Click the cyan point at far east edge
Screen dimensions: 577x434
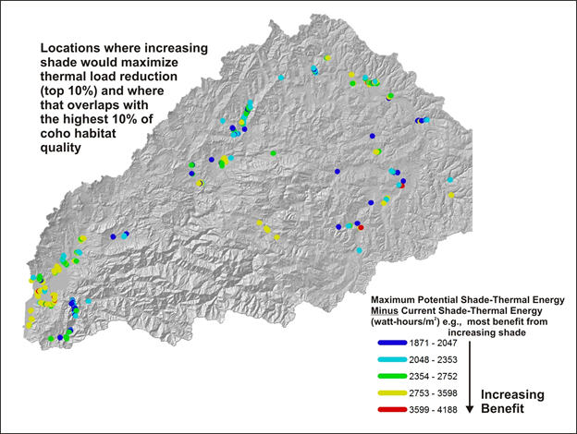449,180
